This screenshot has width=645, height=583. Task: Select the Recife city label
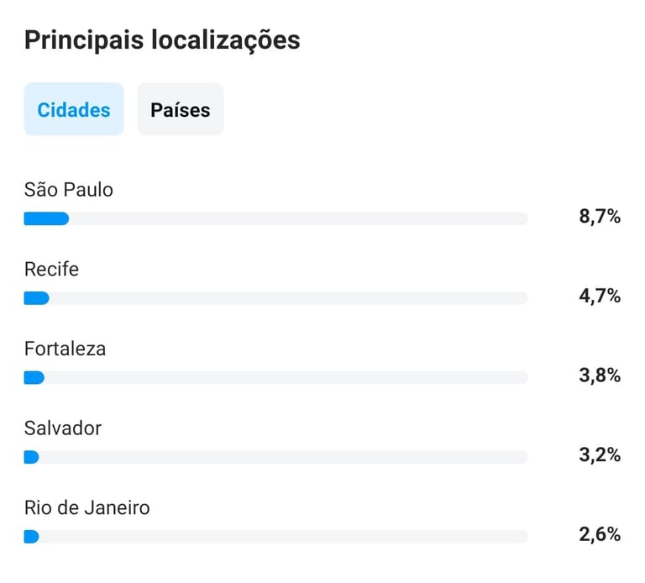tap(51, 269)
